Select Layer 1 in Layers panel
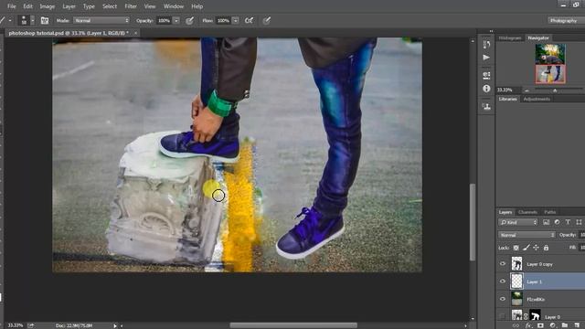Screen dimensions: 585x329 click(x=541, y=281)
